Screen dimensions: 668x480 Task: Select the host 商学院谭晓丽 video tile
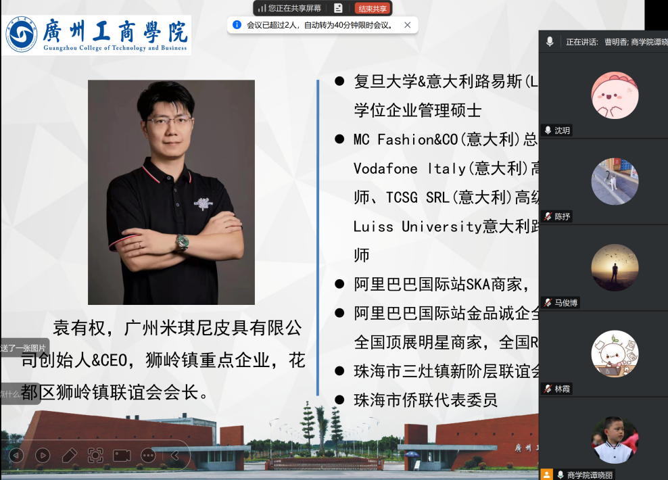614,439
